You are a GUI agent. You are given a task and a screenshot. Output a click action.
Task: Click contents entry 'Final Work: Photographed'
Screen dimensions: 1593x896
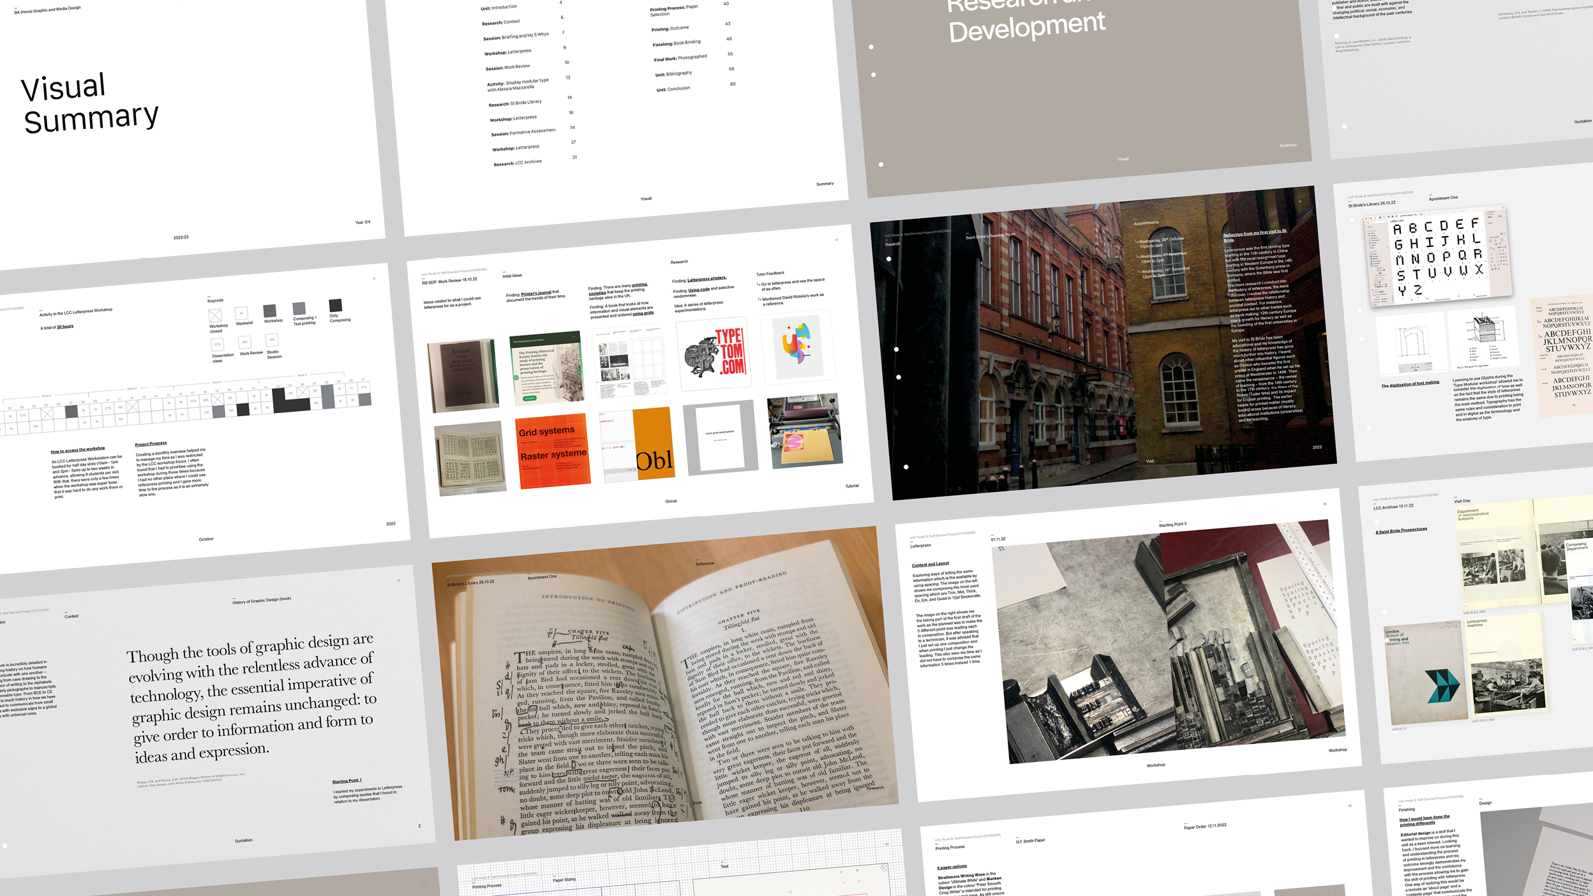[680, 58]
